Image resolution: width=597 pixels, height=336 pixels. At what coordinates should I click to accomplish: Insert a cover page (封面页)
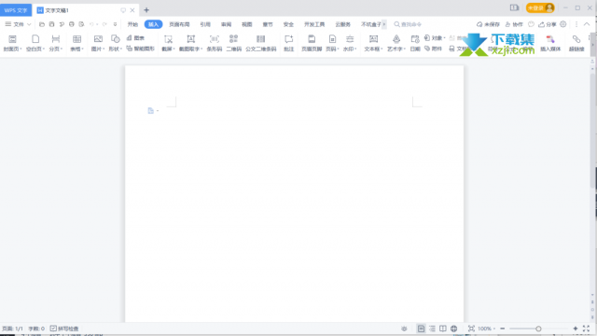coord(12,43)
